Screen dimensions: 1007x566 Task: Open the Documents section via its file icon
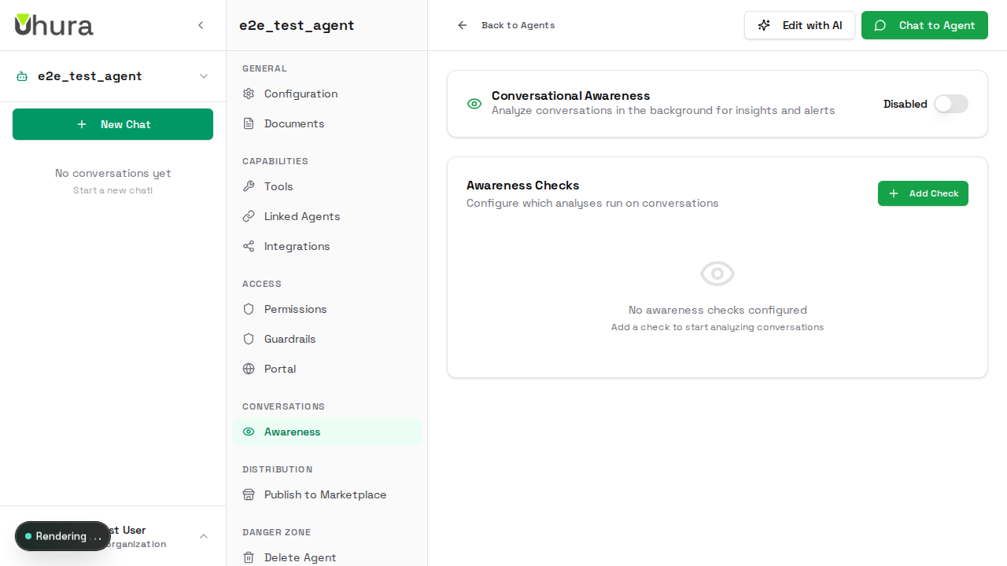click(x=248, y=123)
